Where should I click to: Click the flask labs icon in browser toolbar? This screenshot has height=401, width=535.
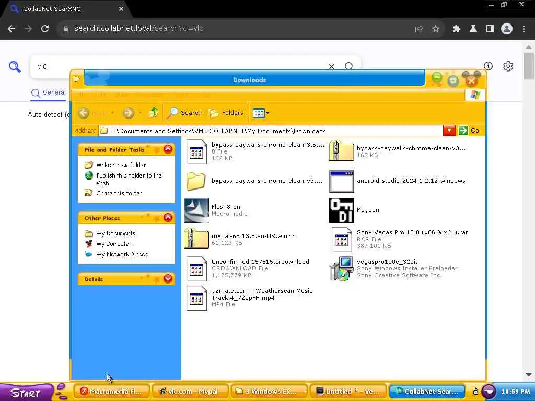pyautogui.click(x=473, y=29)
